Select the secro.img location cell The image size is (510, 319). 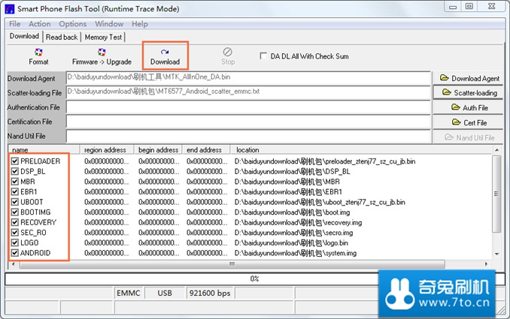[x=293, y=233]
